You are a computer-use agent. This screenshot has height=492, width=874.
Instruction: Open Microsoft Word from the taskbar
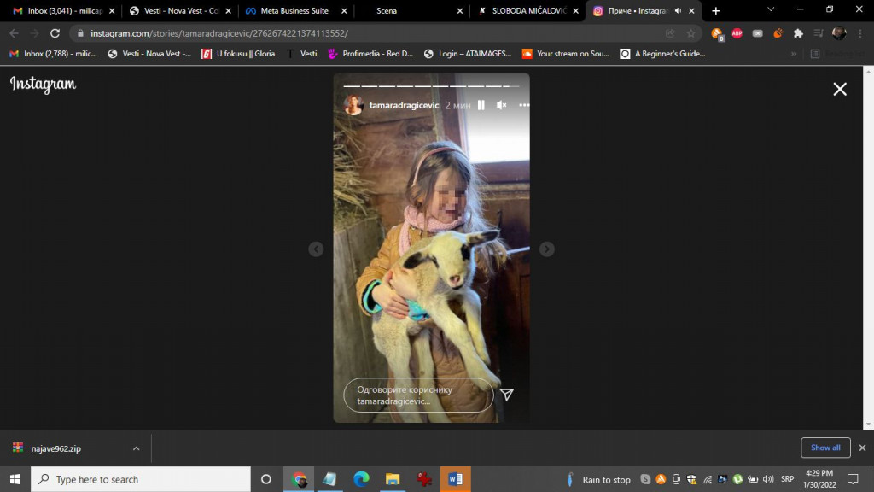(x=455, y=479)
